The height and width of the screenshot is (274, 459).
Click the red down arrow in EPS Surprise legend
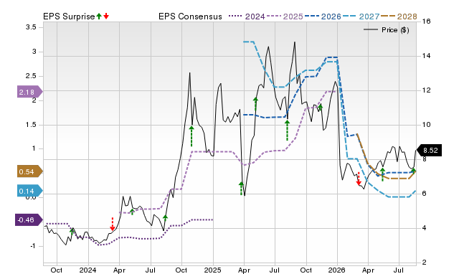pos(106,16)
